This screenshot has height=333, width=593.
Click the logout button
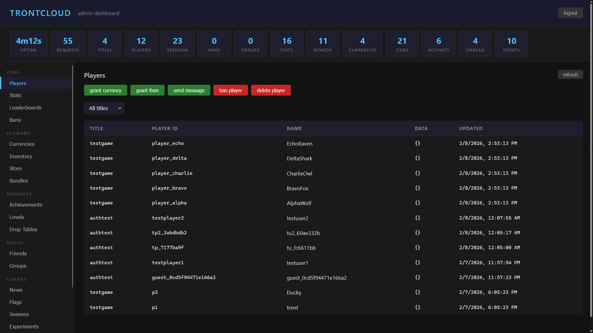[570, 13]
